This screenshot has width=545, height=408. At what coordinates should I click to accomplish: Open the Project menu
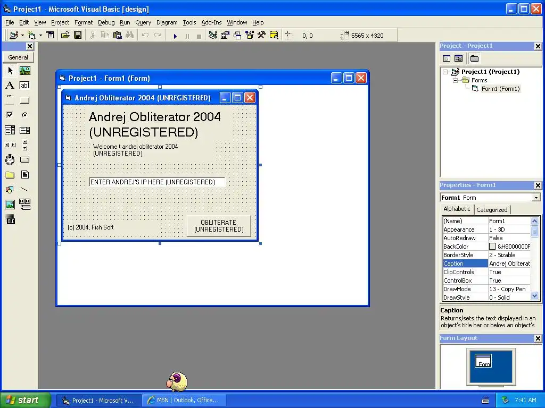[x=60, y=22]
